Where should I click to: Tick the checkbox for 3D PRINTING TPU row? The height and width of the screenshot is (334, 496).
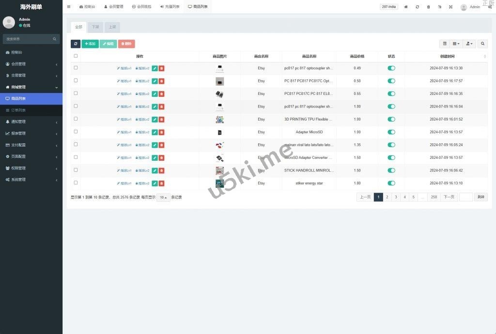76,119
